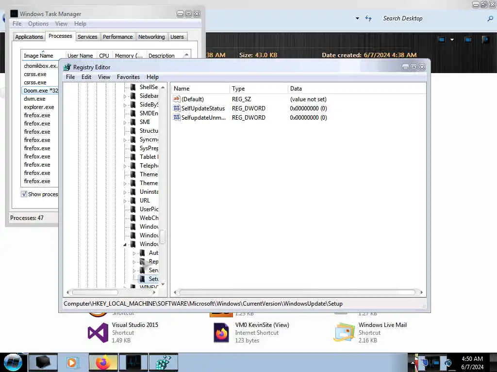Click the Setup key folder icon
The width and height of the screenshot is (497, 372).
pyautogui.click(x=142, y=279)
